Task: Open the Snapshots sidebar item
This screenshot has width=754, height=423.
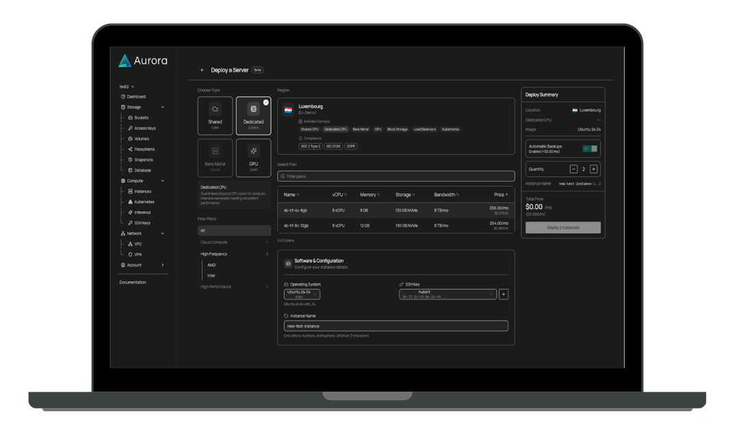Action: pyautogui.click(x=143, y=160)
